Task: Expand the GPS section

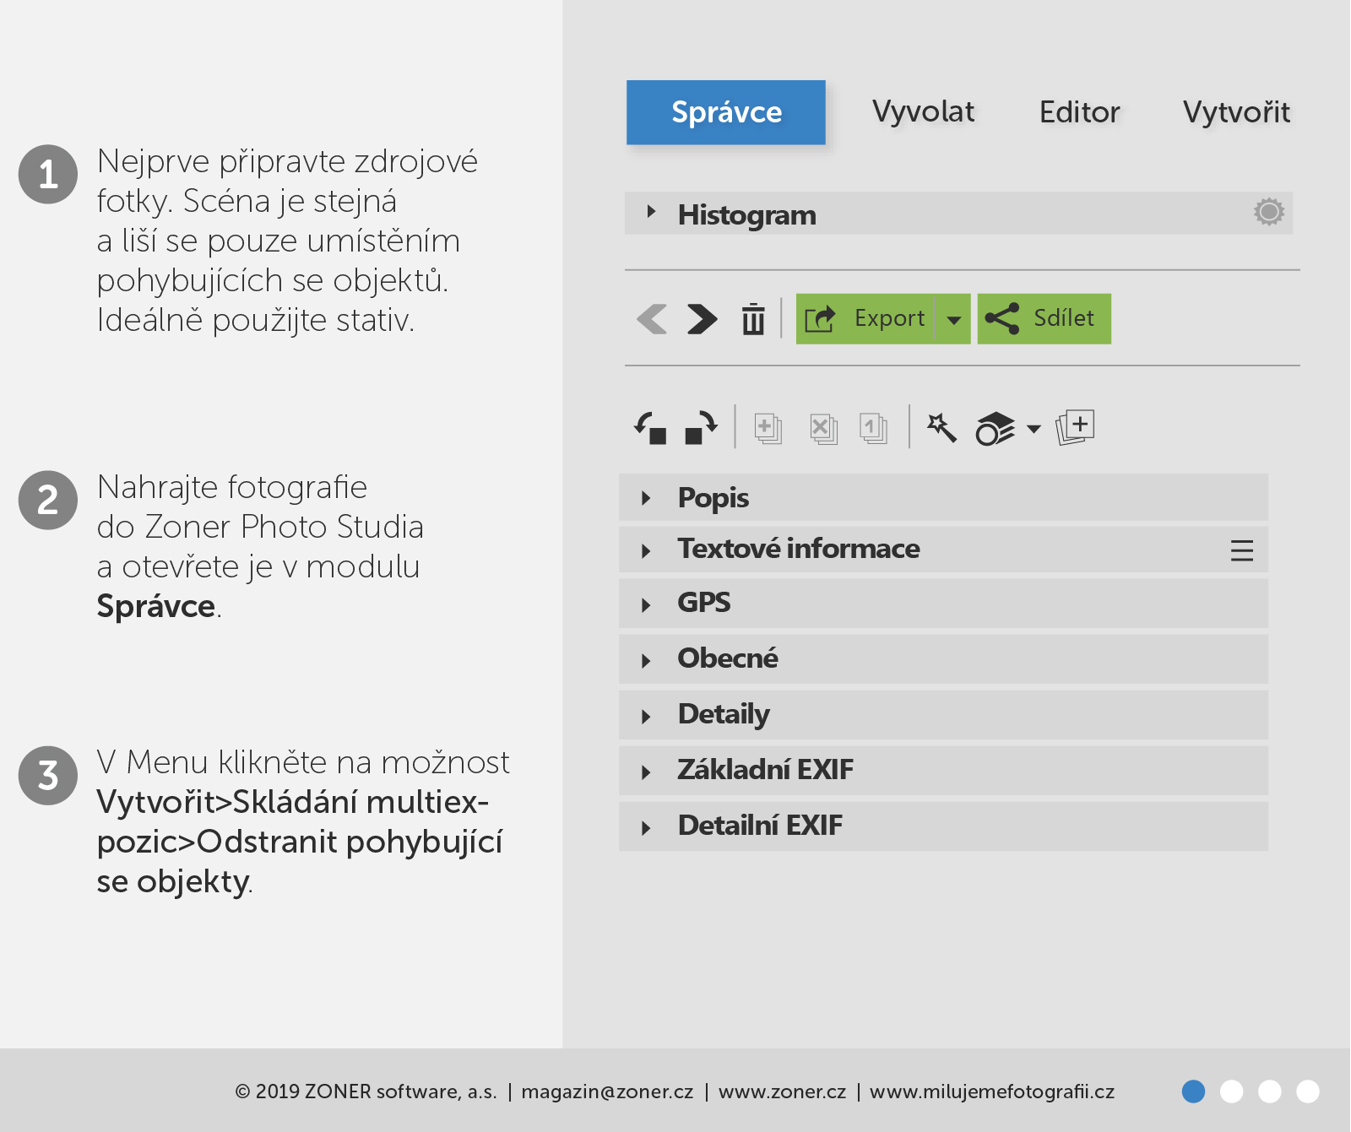Action: point(646,604)
